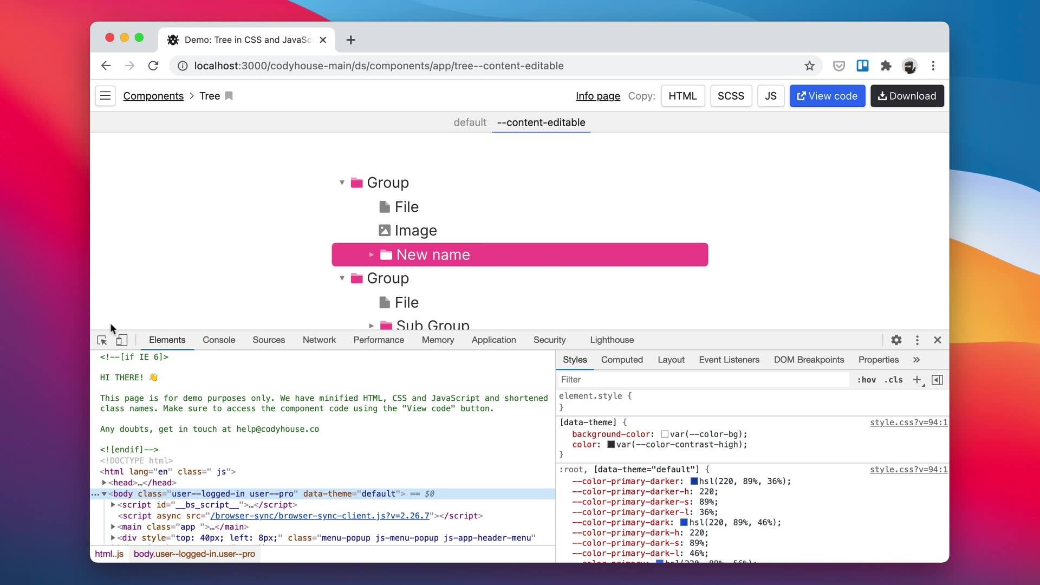Close the DevTools panel
Viewport: 1040px width, 585px height.
point(938,340)
